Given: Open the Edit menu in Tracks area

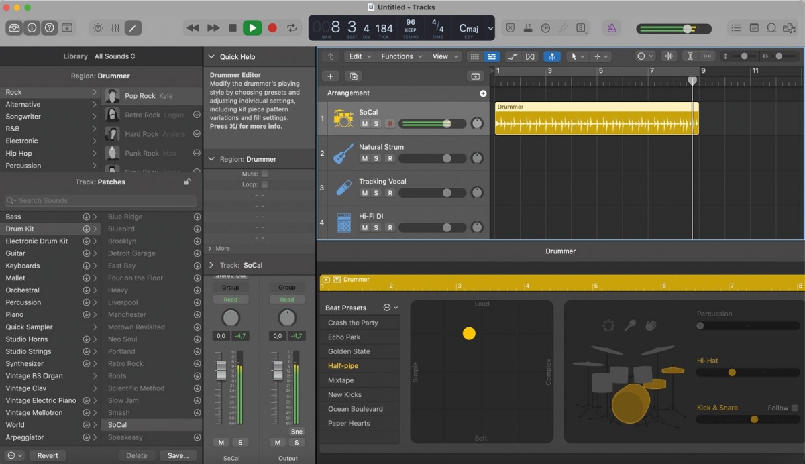Looking at the screenshot, I should click(360, 56).
